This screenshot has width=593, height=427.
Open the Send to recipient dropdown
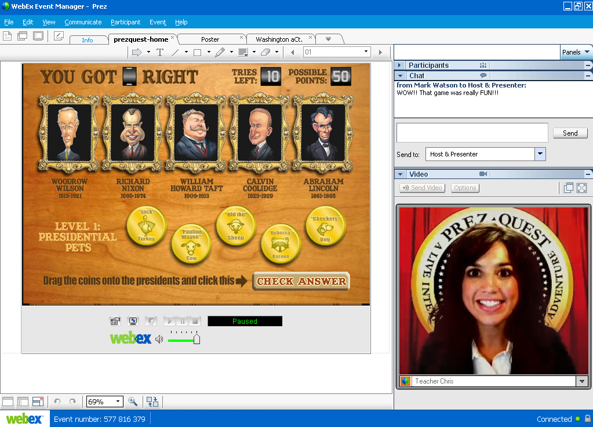tap(540, 154)
